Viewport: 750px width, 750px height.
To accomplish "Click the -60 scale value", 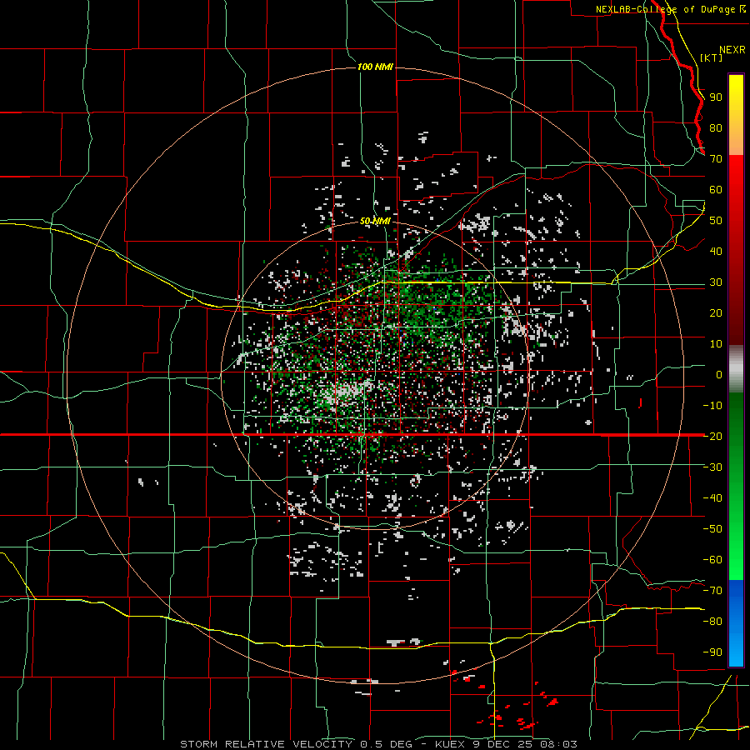I will 712,560.
